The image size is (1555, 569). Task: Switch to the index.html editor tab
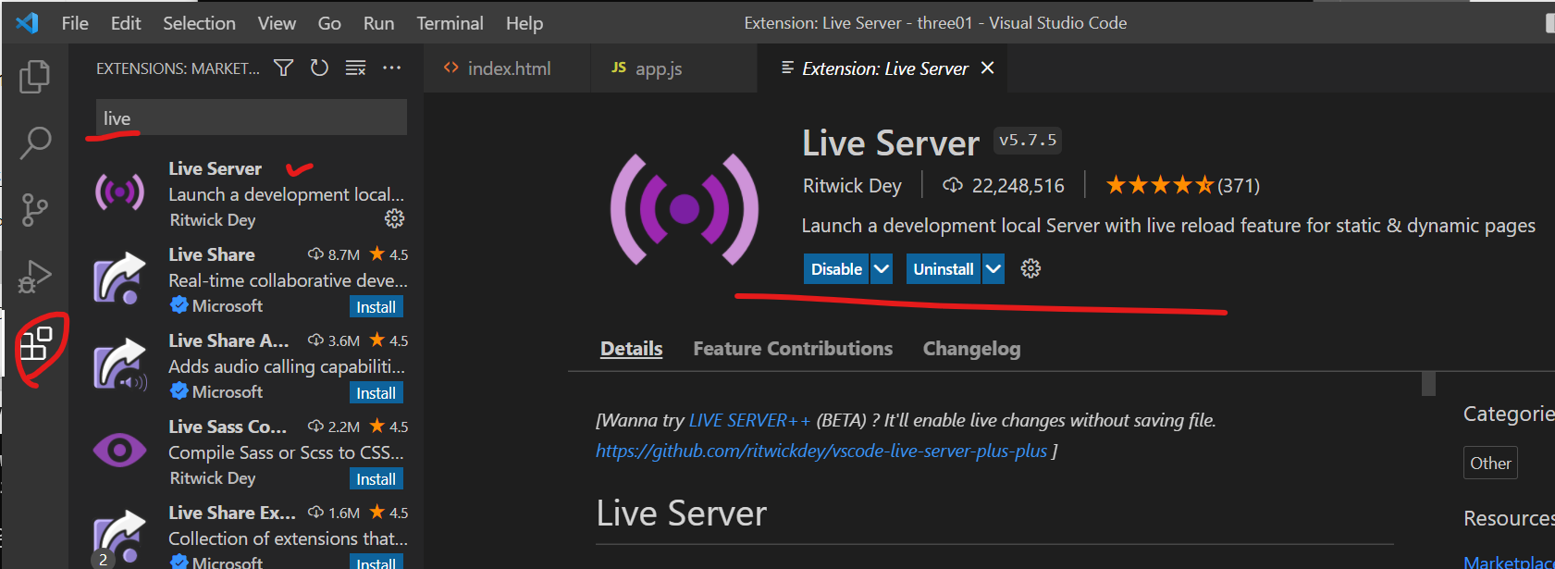tap(507, 68)
